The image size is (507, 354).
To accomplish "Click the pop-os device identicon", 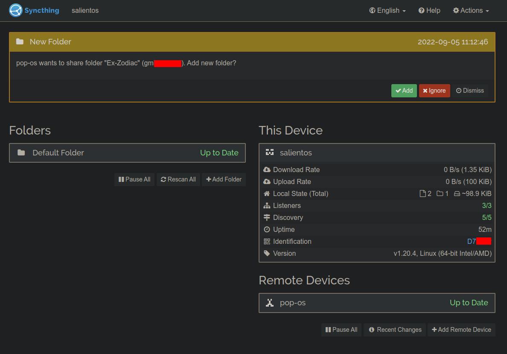I will point(270,303).
